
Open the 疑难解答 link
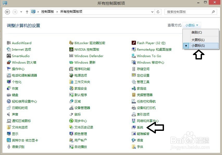coord(143,134)
